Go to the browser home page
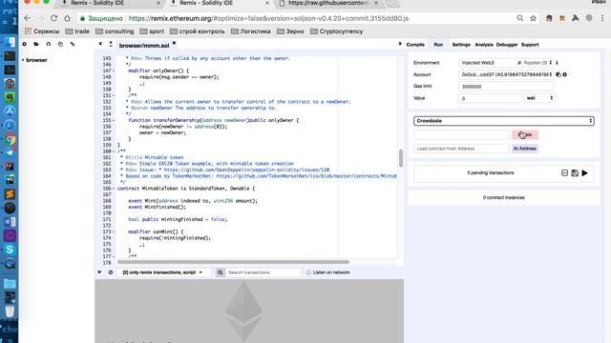Image resolution: width=611 pixels, height=343 pixels. pos(68,18)
